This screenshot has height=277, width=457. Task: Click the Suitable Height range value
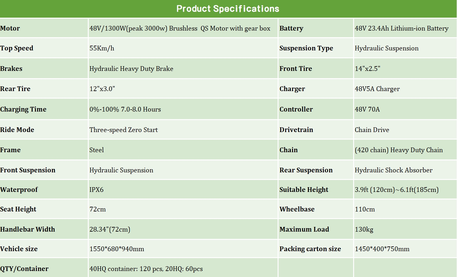click(397, 190)
